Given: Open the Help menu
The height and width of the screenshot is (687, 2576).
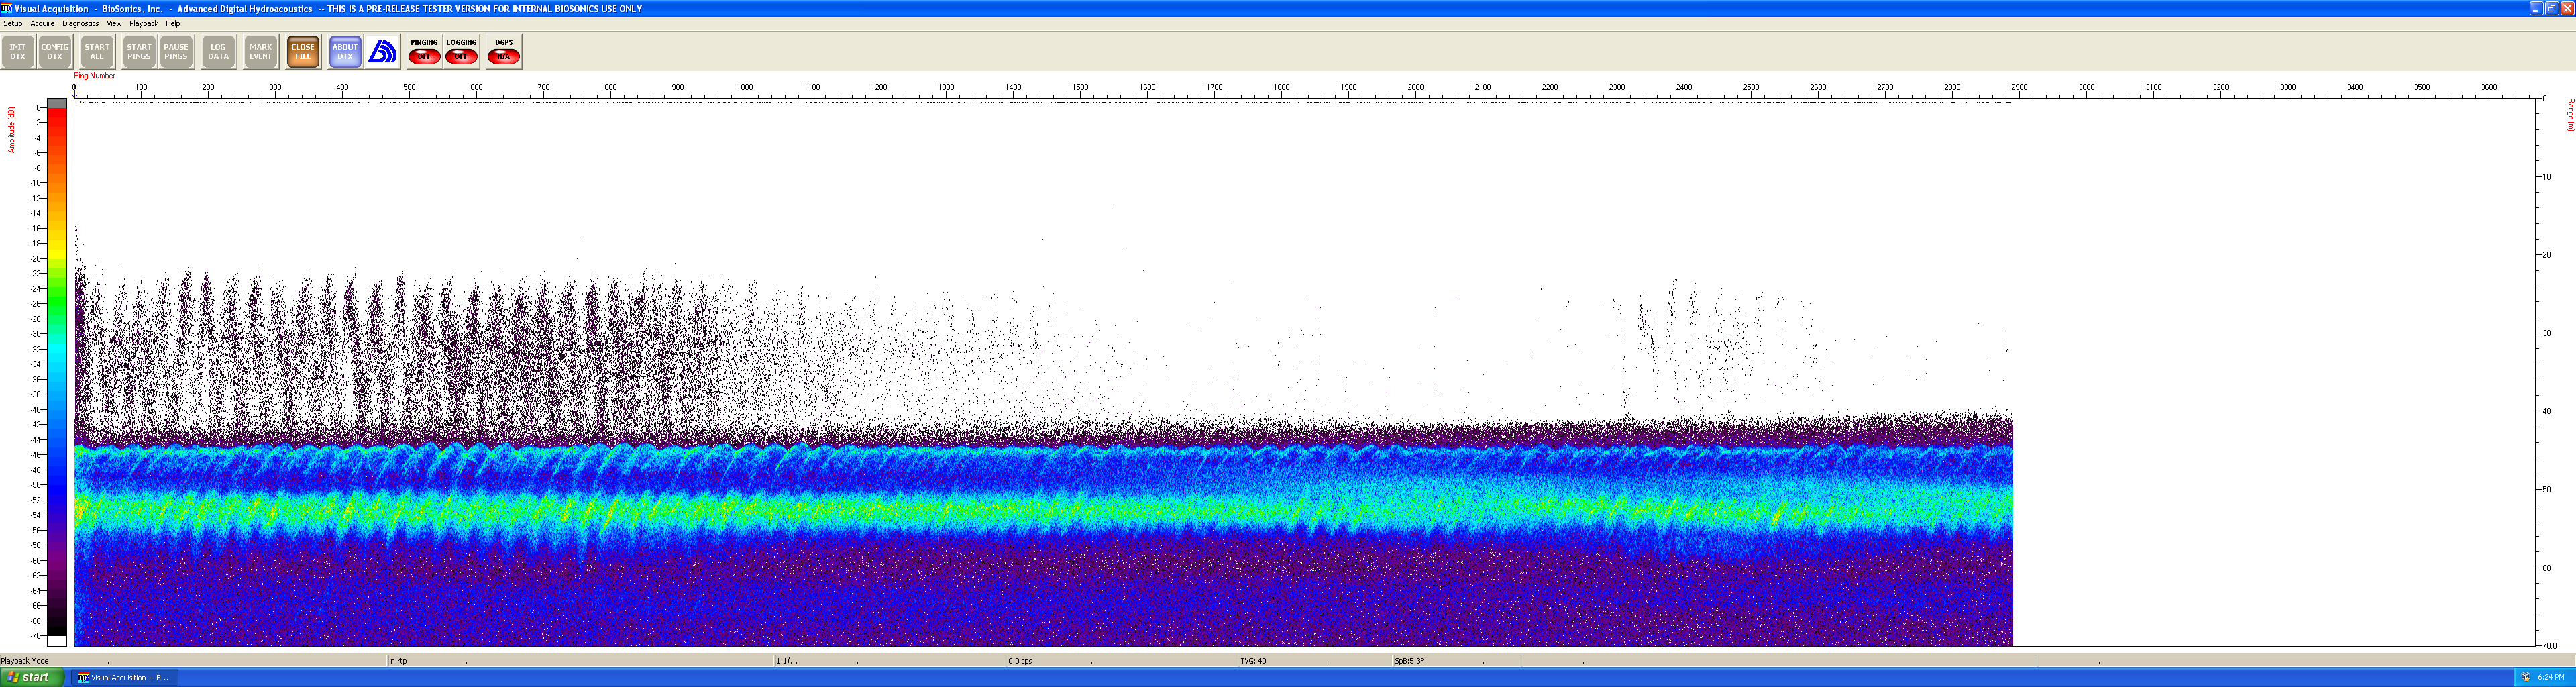Looking at the screenshot, I should [x=173, y=24].
